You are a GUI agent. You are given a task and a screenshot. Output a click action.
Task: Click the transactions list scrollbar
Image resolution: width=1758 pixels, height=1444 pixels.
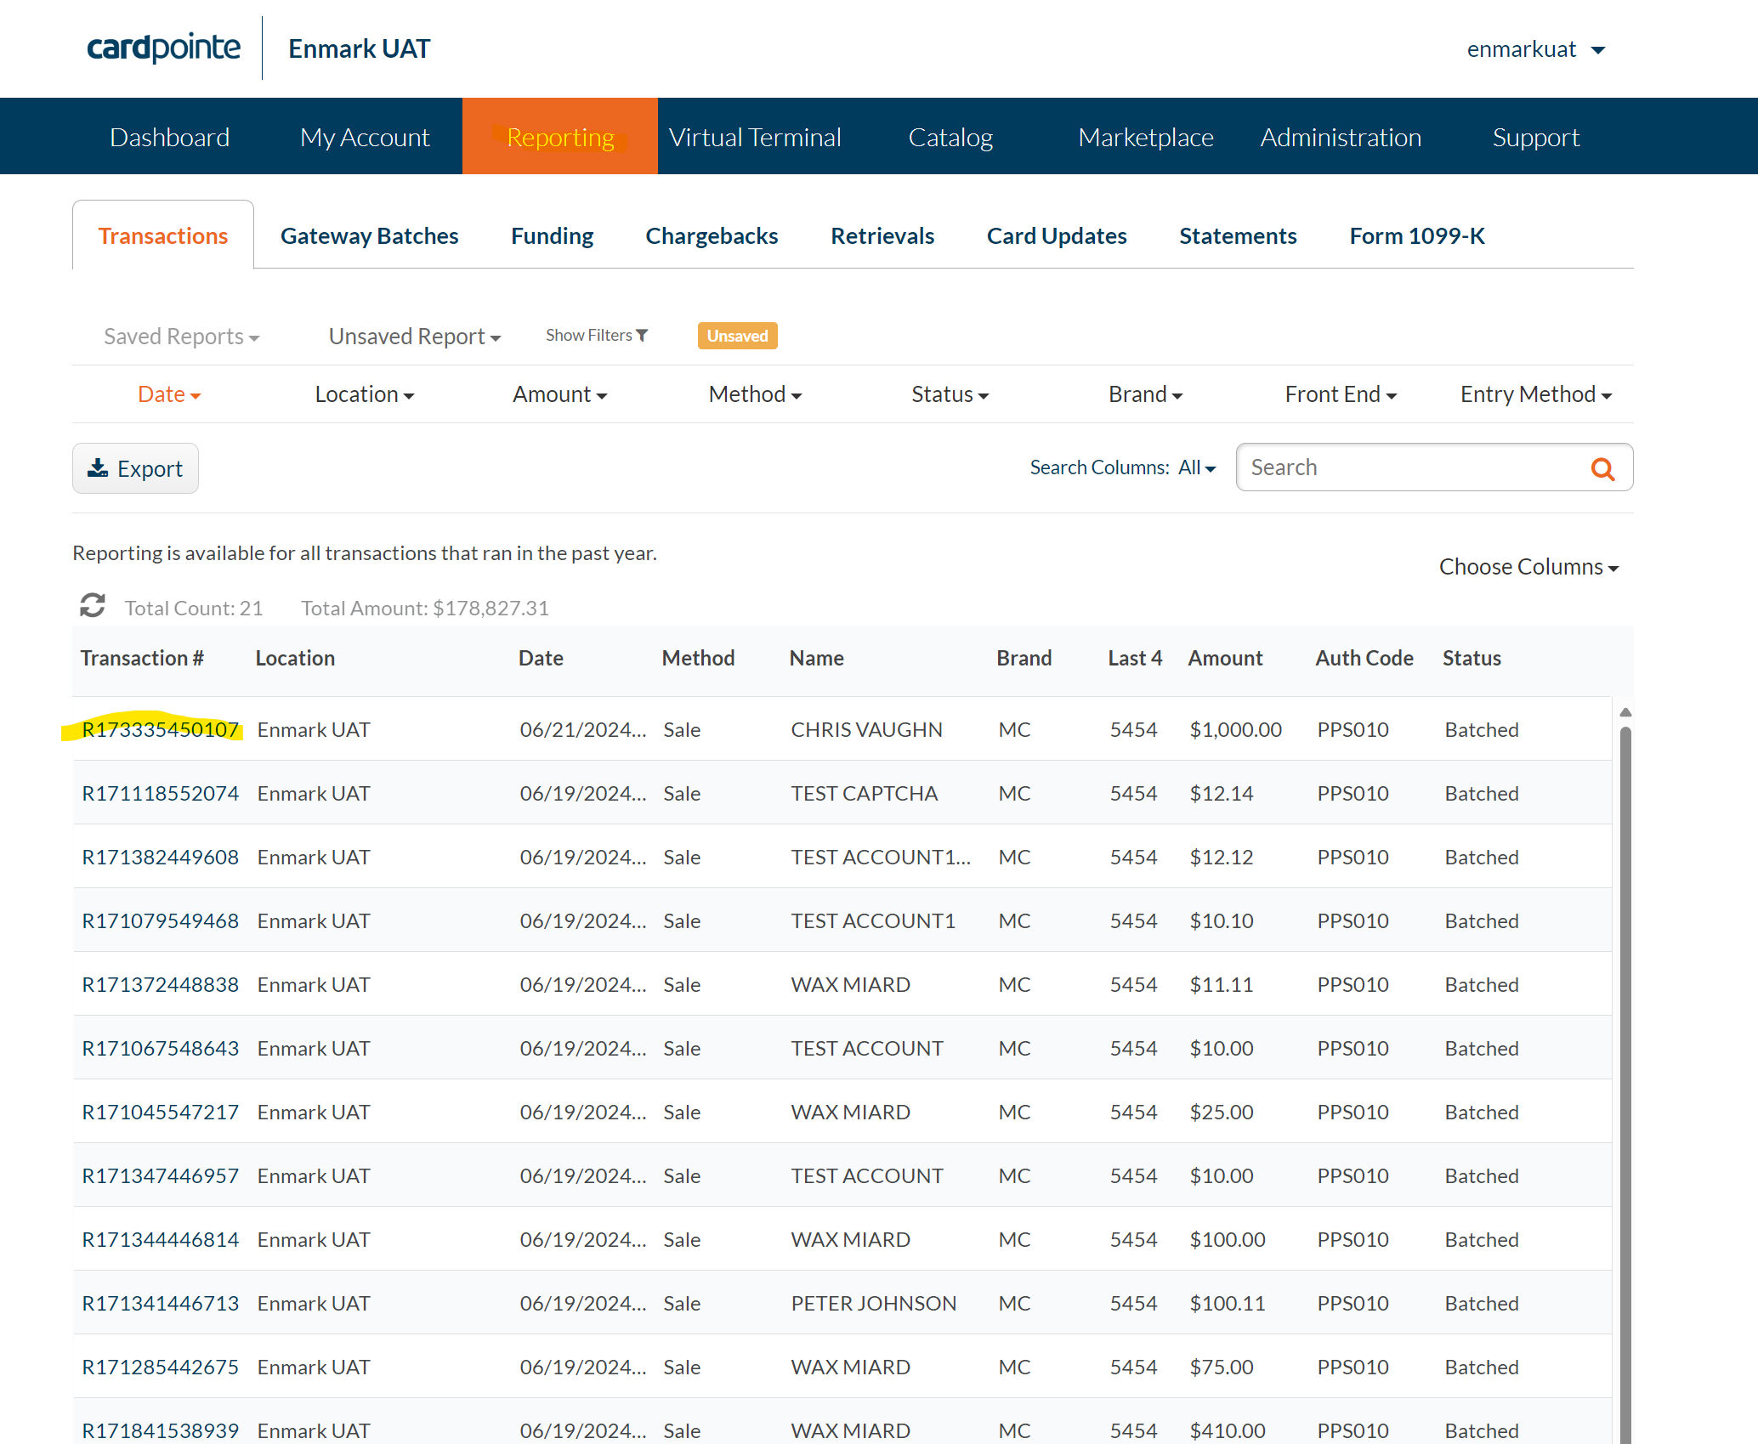coord(1625,1084)
